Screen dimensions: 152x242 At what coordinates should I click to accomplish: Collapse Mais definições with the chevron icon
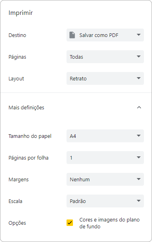click(x=139, y=107)
